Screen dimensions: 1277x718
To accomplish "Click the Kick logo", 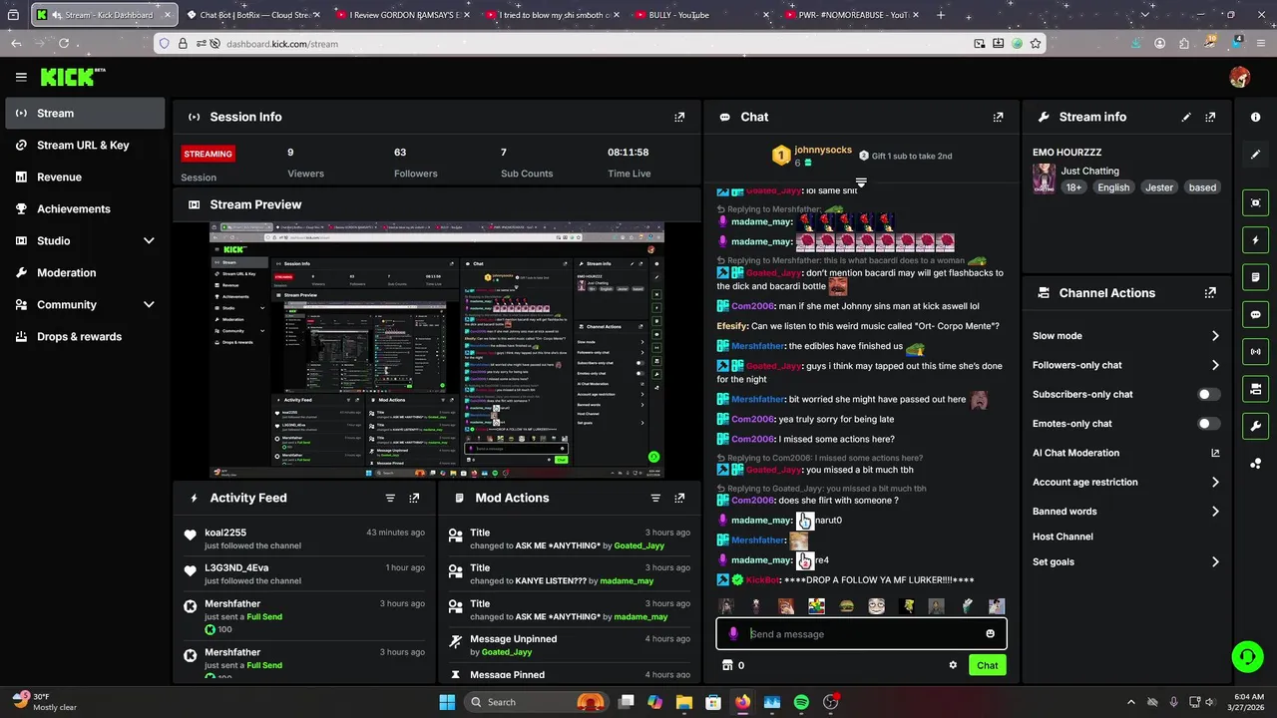I will pyautogui.click(x=72, y=77).
